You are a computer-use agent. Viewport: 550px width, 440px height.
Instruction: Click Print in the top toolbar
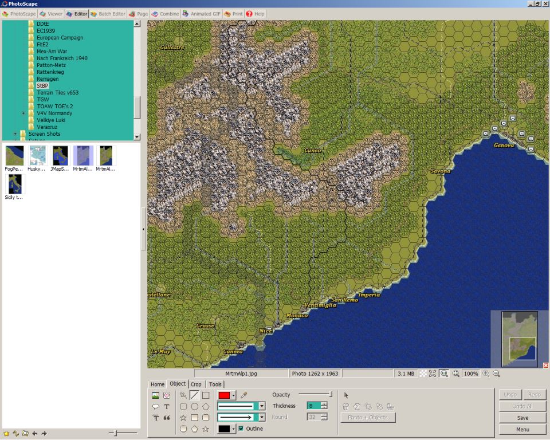tap(234, 14)
